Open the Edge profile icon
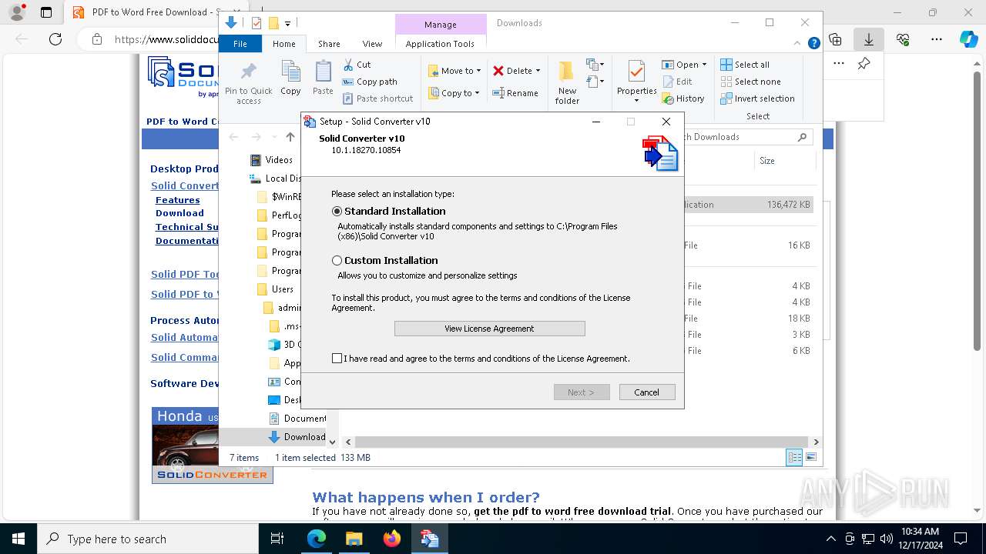986x554 pixels. click(16, 12)
